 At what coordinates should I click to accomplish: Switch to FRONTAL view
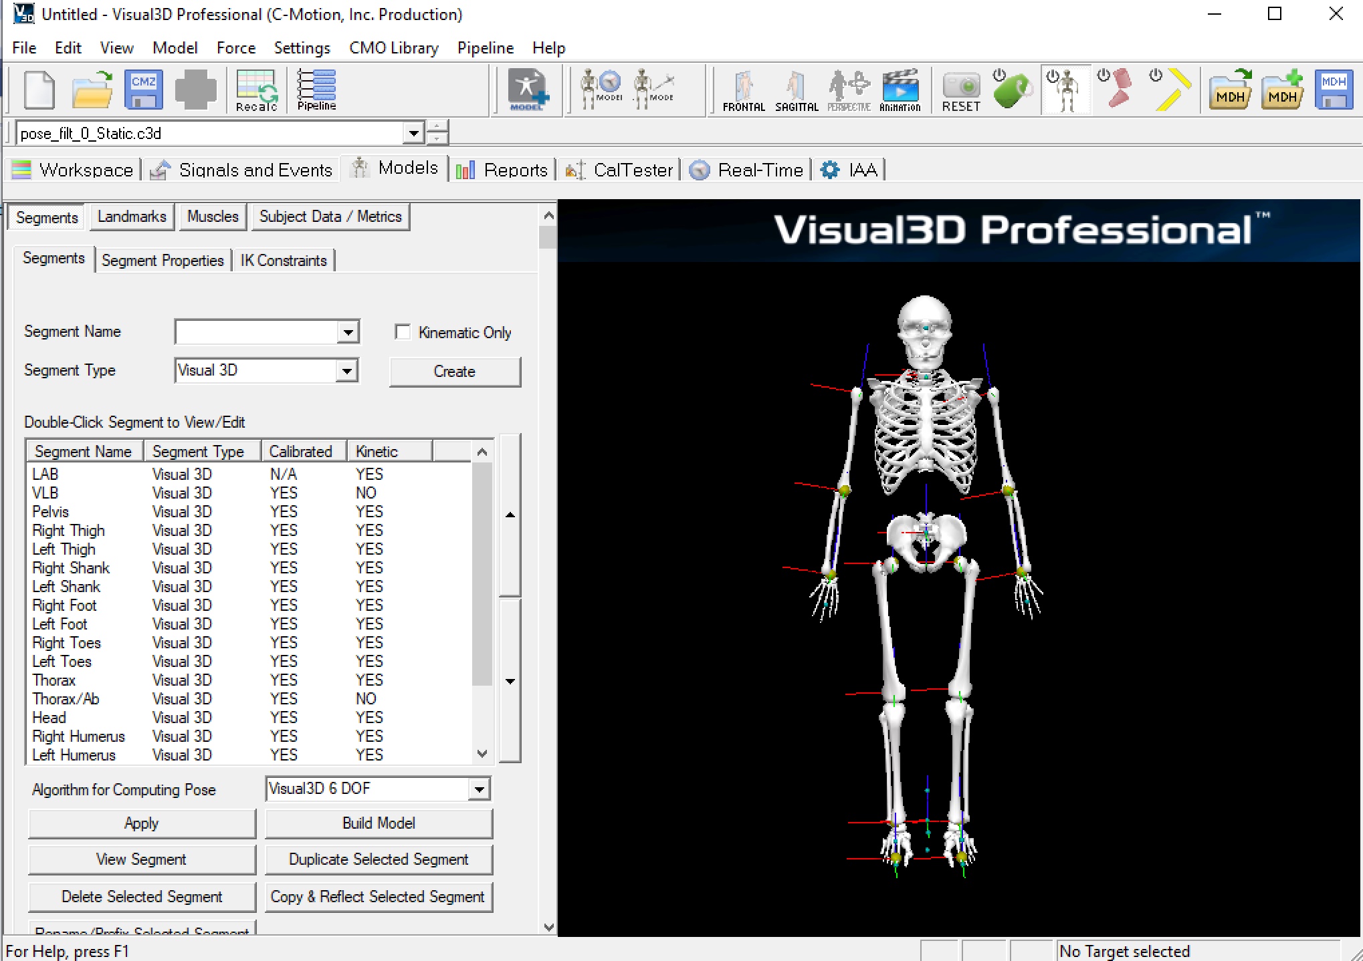coord(744,91)
